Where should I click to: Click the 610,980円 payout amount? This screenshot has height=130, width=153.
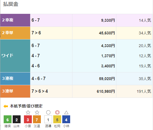click(x=106, y=91)
